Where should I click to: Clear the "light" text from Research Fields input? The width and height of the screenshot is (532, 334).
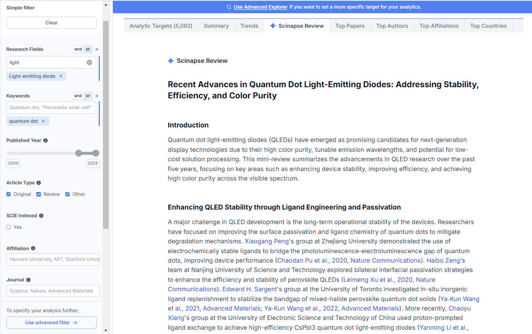pyautogui.click(x=89, y=62)
